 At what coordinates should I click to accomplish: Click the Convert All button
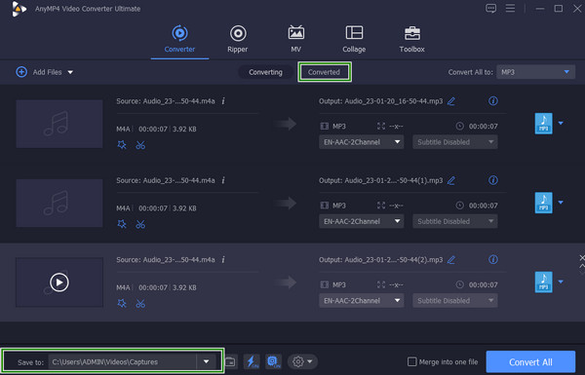[x=530, y=362]
